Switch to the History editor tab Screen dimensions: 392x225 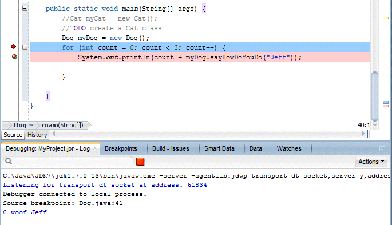tap(37, 135)
